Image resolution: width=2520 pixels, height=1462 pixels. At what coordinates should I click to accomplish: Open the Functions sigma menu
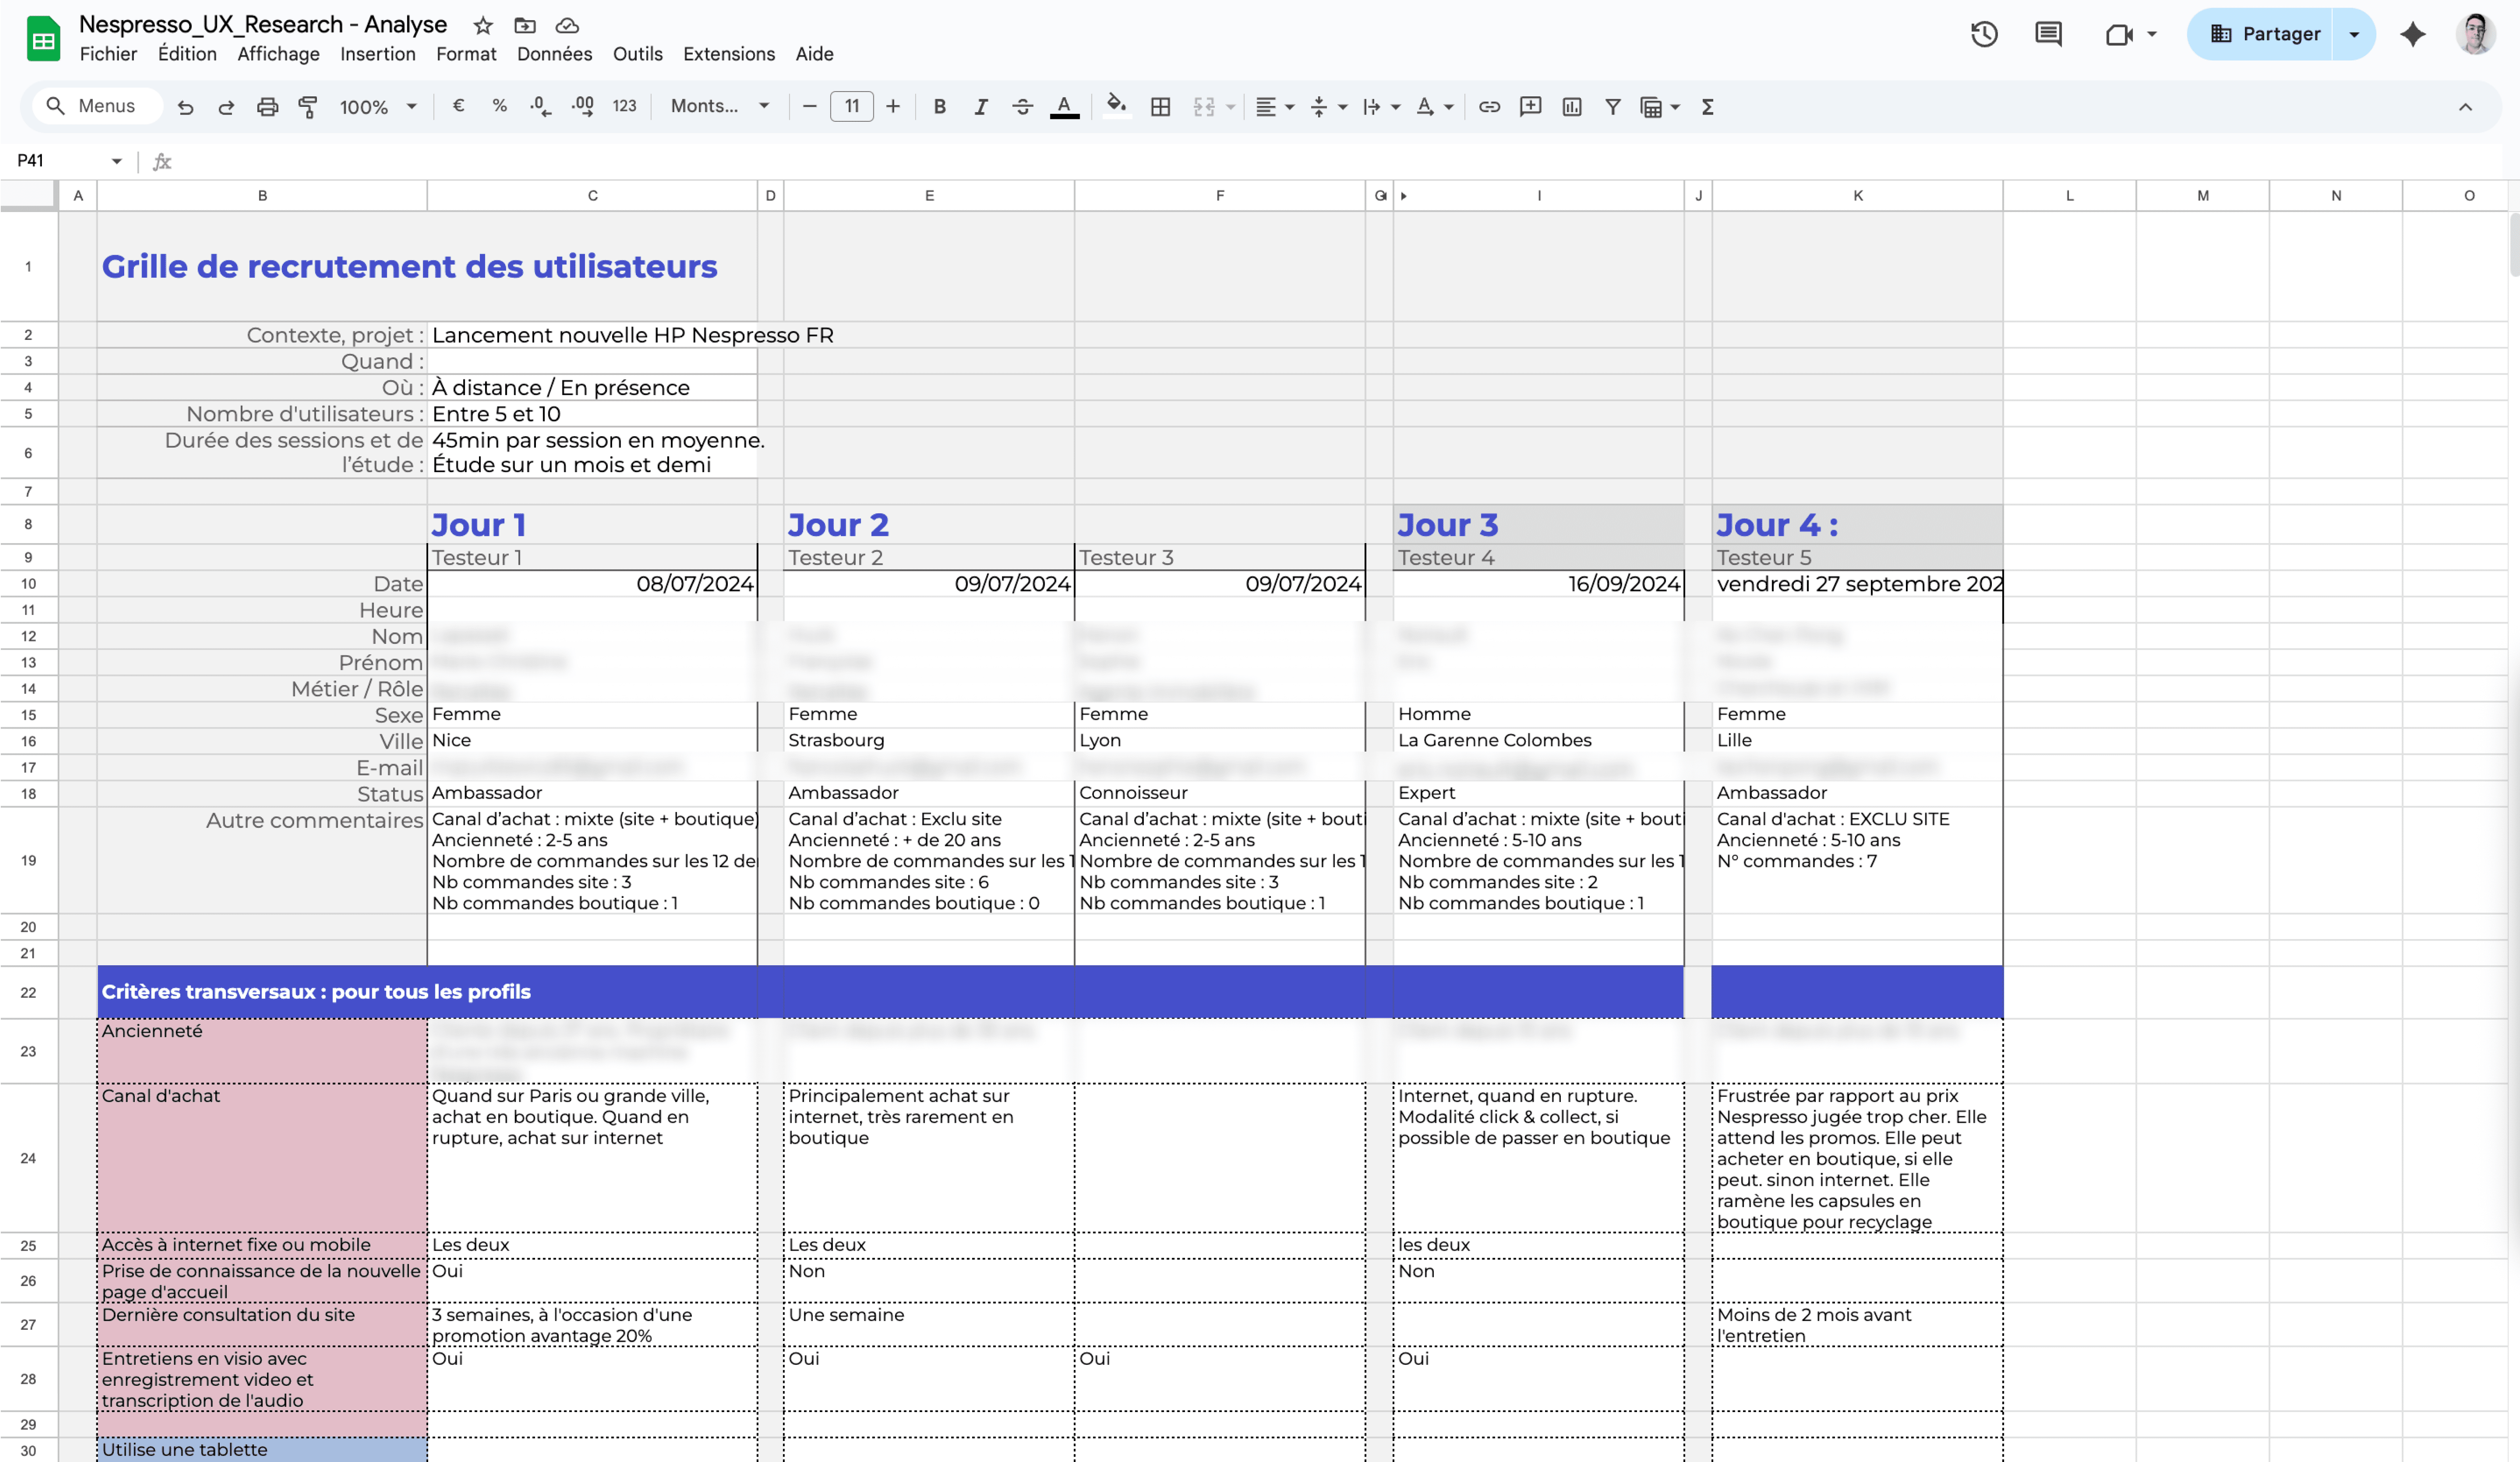[1707, 107]
